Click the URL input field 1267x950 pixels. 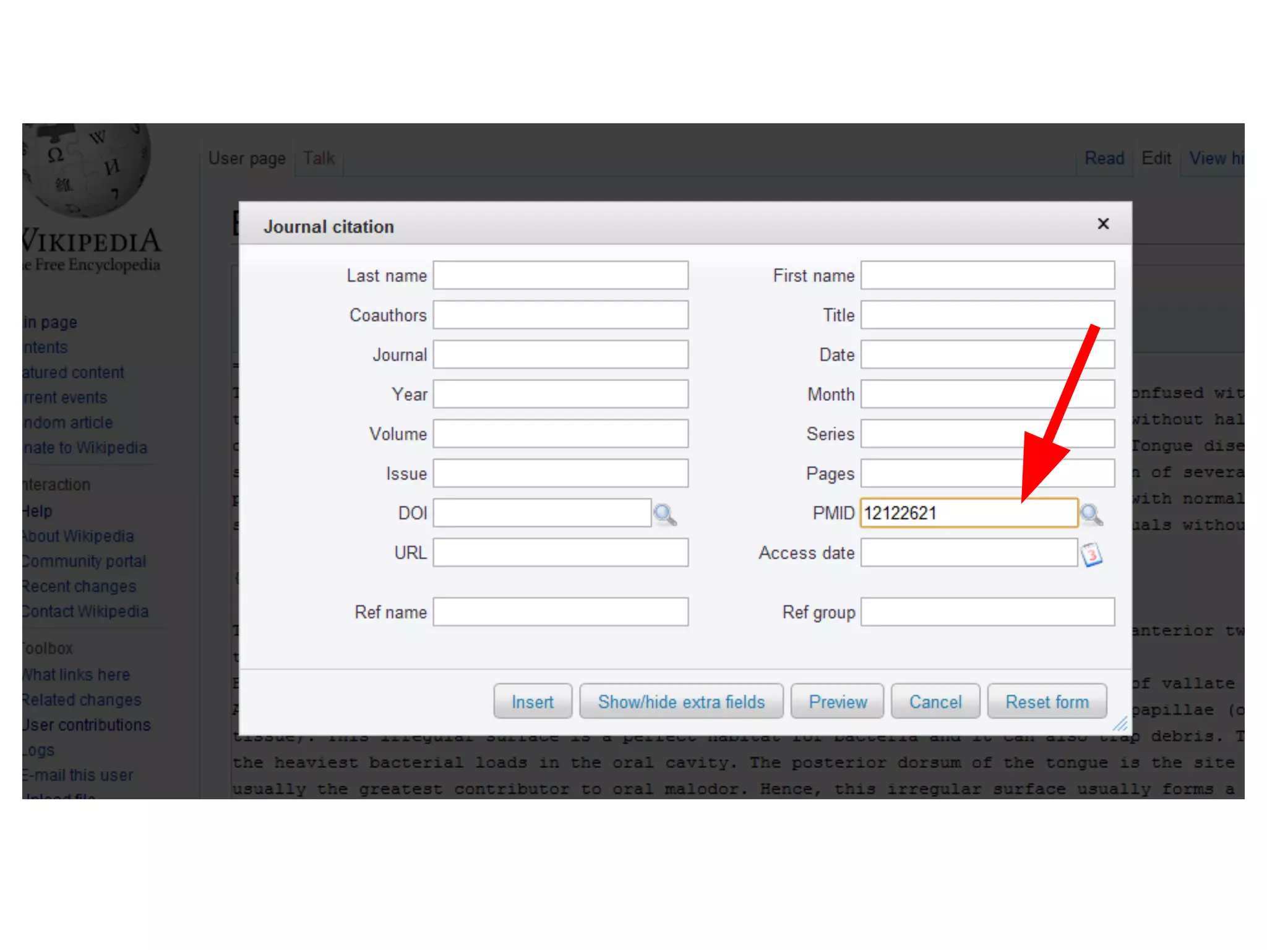pos(560,552)
